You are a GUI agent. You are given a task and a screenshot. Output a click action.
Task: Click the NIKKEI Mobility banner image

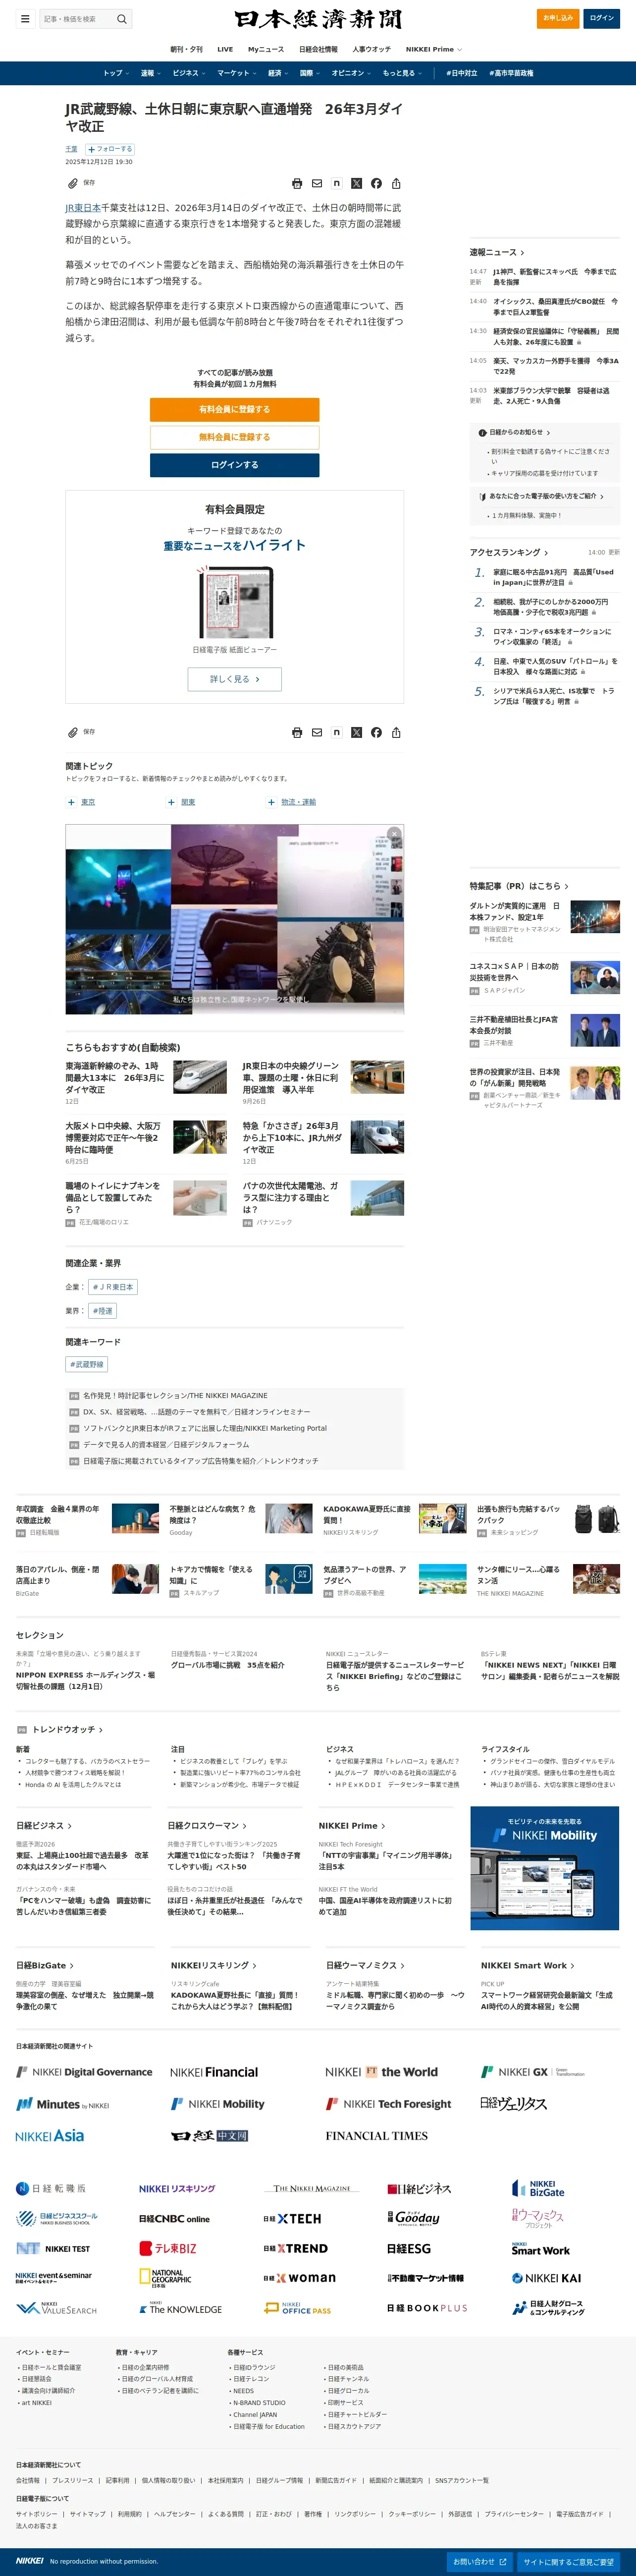pos(545,1868)
